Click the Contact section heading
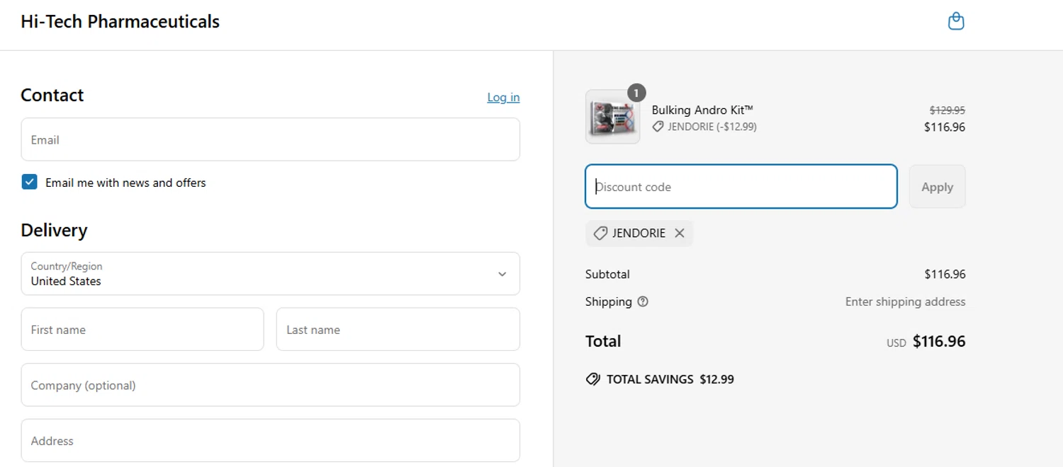The height and width of the screenshot is (467, 1063). 52,95
